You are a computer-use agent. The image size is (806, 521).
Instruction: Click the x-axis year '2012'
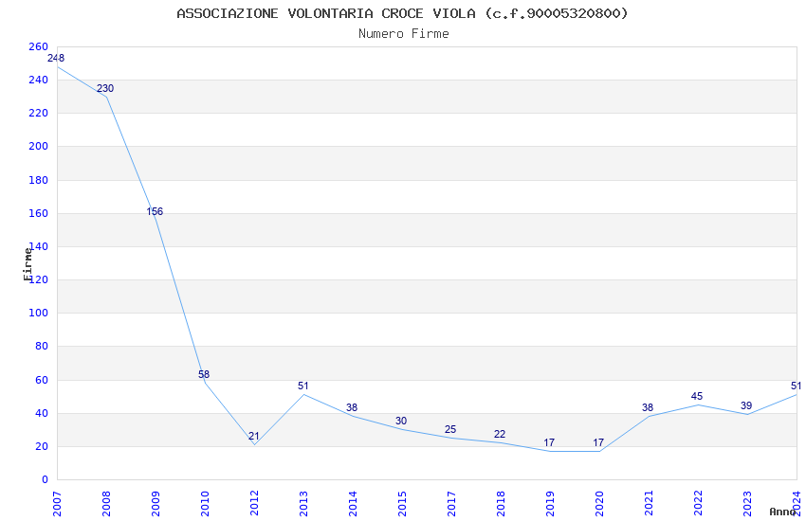pyautogui.click(x=254, y=504)
